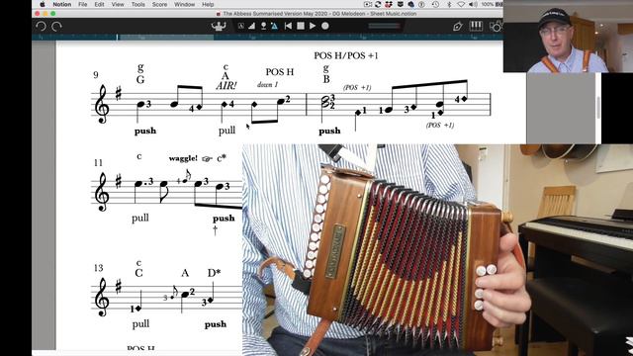The image size is (633, 356).
Task: Click the "pull" label under measure 11
Action: pos(140,218)
